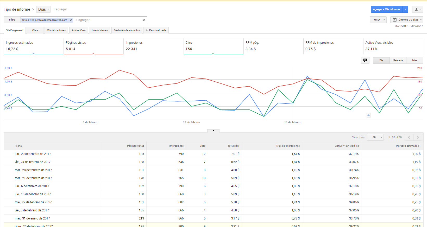Toggle the Impresiones metric card
Image resolution: width=427 pixels, height=227 pixels.
pyautogui.click(x=153, y=46)
